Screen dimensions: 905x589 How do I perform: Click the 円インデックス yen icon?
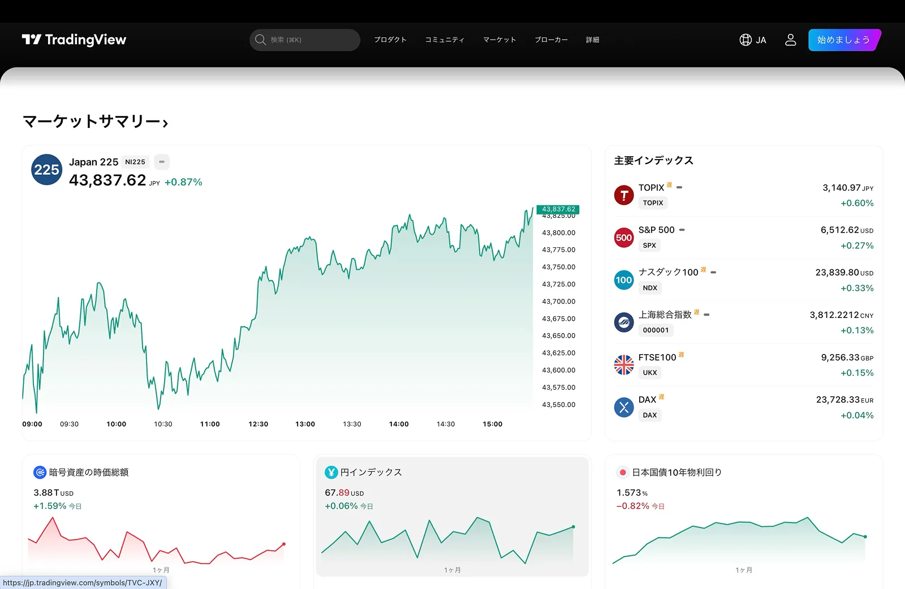(x=331, y=472)
